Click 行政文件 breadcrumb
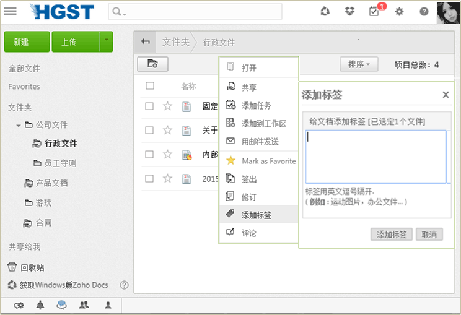This screenshot has width=461, height=315. 219,43
